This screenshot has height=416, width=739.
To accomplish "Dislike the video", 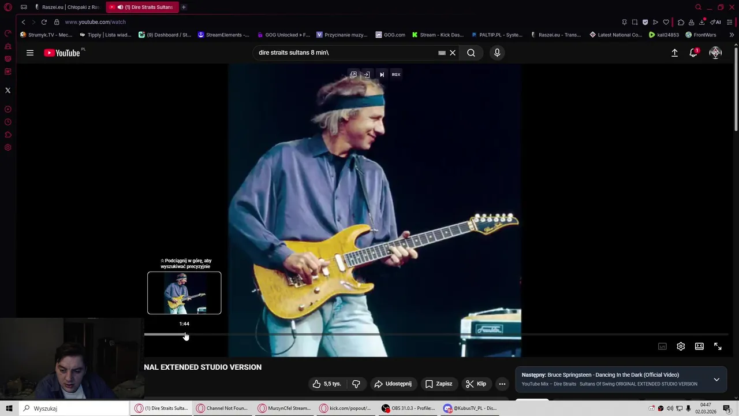I will pyautogui.click(x=356, y=384).
